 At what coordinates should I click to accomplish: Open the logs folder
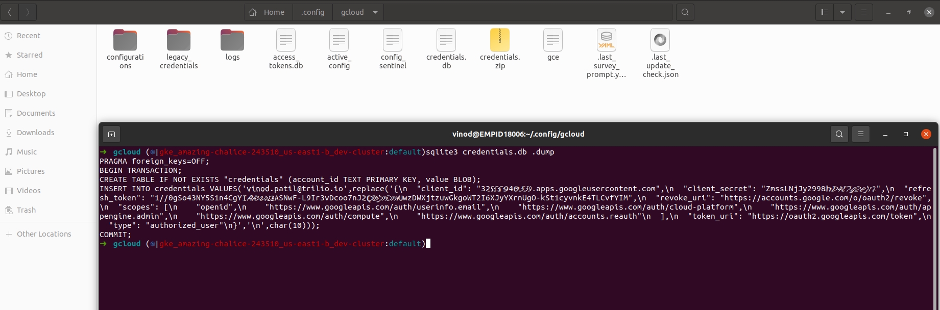pos(232,41)
